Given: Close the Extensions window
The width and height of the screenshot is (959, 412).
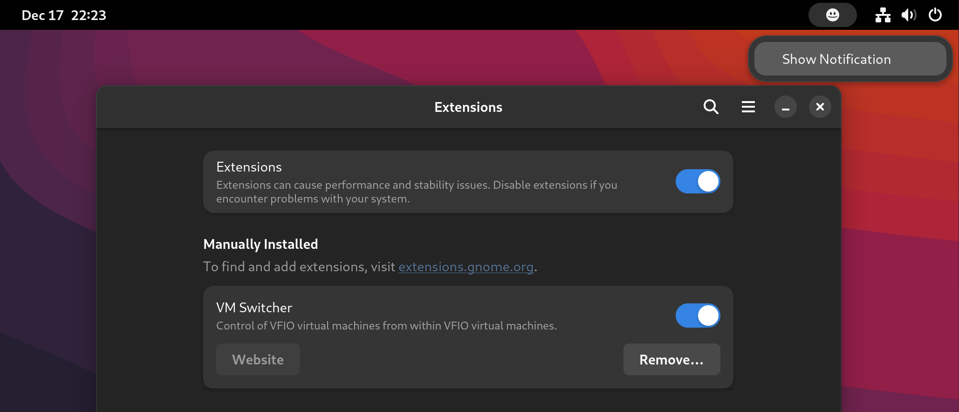Looking at the screenshot, I should (x=820, y=107).
